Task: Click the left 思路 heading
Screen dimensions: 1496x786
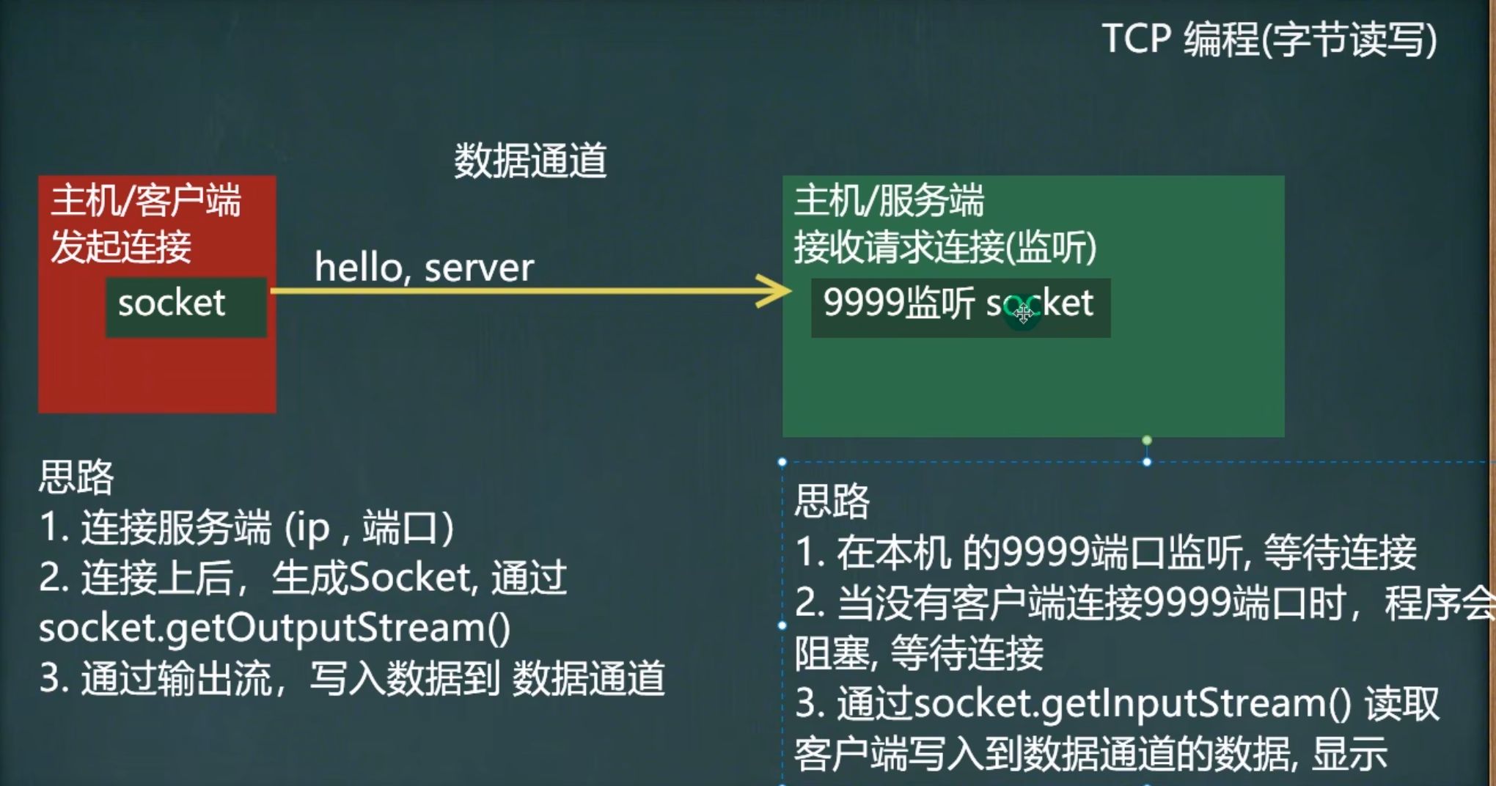Action: pyautogui.click(x=76, y=477)
